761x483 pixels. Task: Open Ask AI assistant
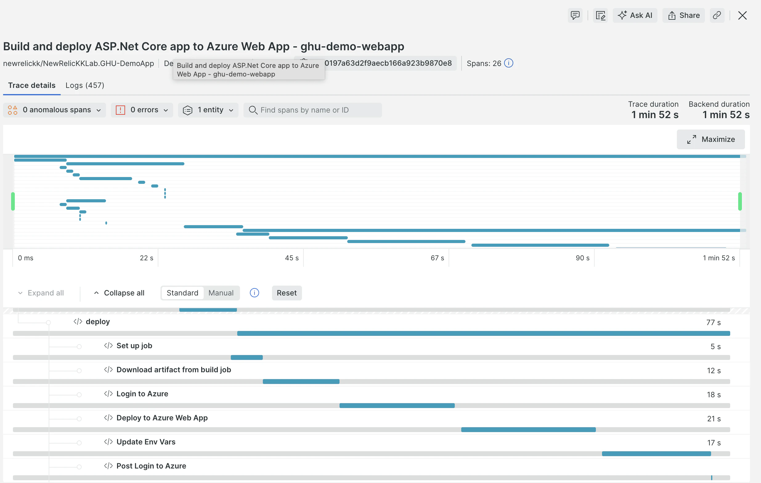pyautogui.click(x=635, y=15)
